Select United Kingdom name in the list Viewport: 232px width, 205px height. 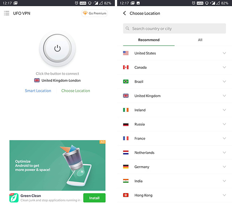click(x=148, y=96)
